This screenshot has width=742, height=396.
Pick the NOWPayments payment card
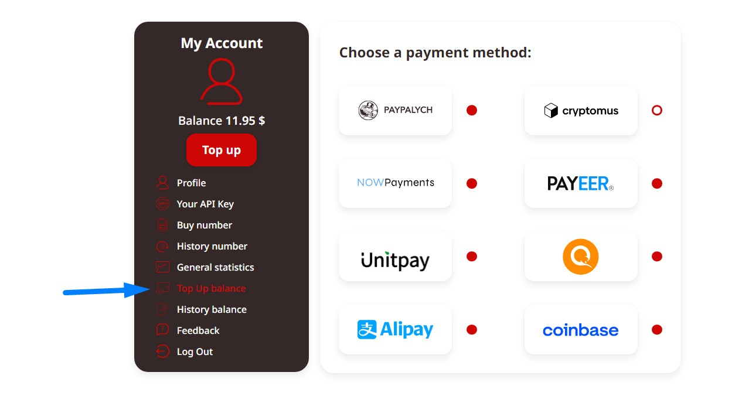coord(395,183)
